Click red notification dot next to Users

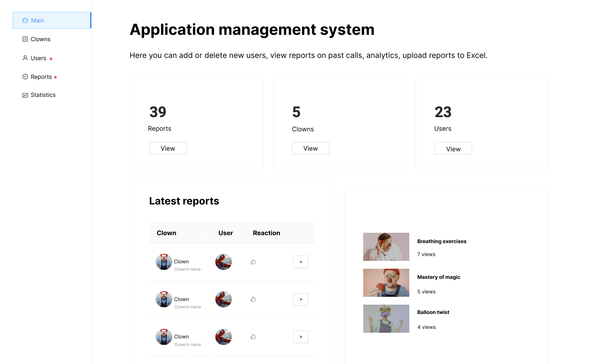point(51,59)
